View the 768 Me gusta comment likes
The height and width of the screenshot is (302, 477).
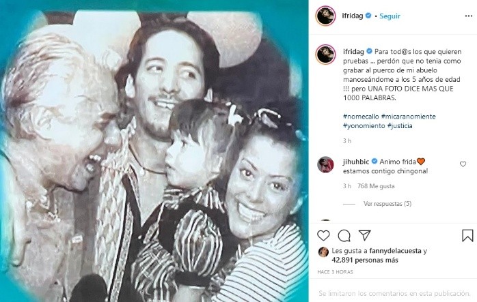[376, 186]
